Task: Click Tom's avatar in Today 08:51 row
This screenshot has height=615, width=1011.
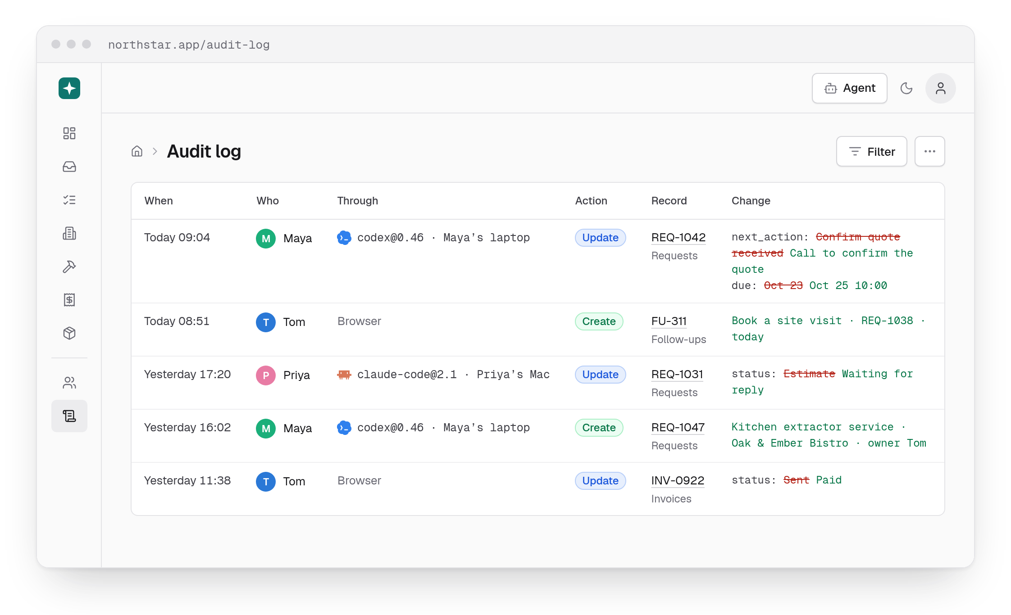Action: 266,322
